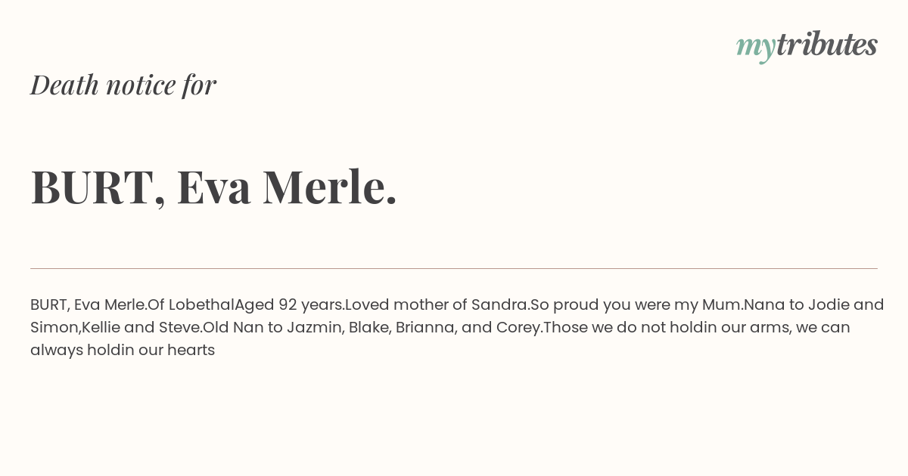
Task: Click "Aged 92 years" in the notice text
Action: (288, 305)
